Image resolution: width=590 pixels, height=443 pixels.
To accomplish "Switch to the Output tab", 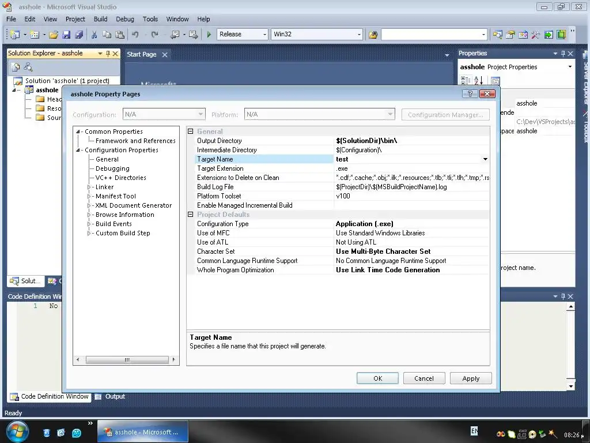I will 111,397.
